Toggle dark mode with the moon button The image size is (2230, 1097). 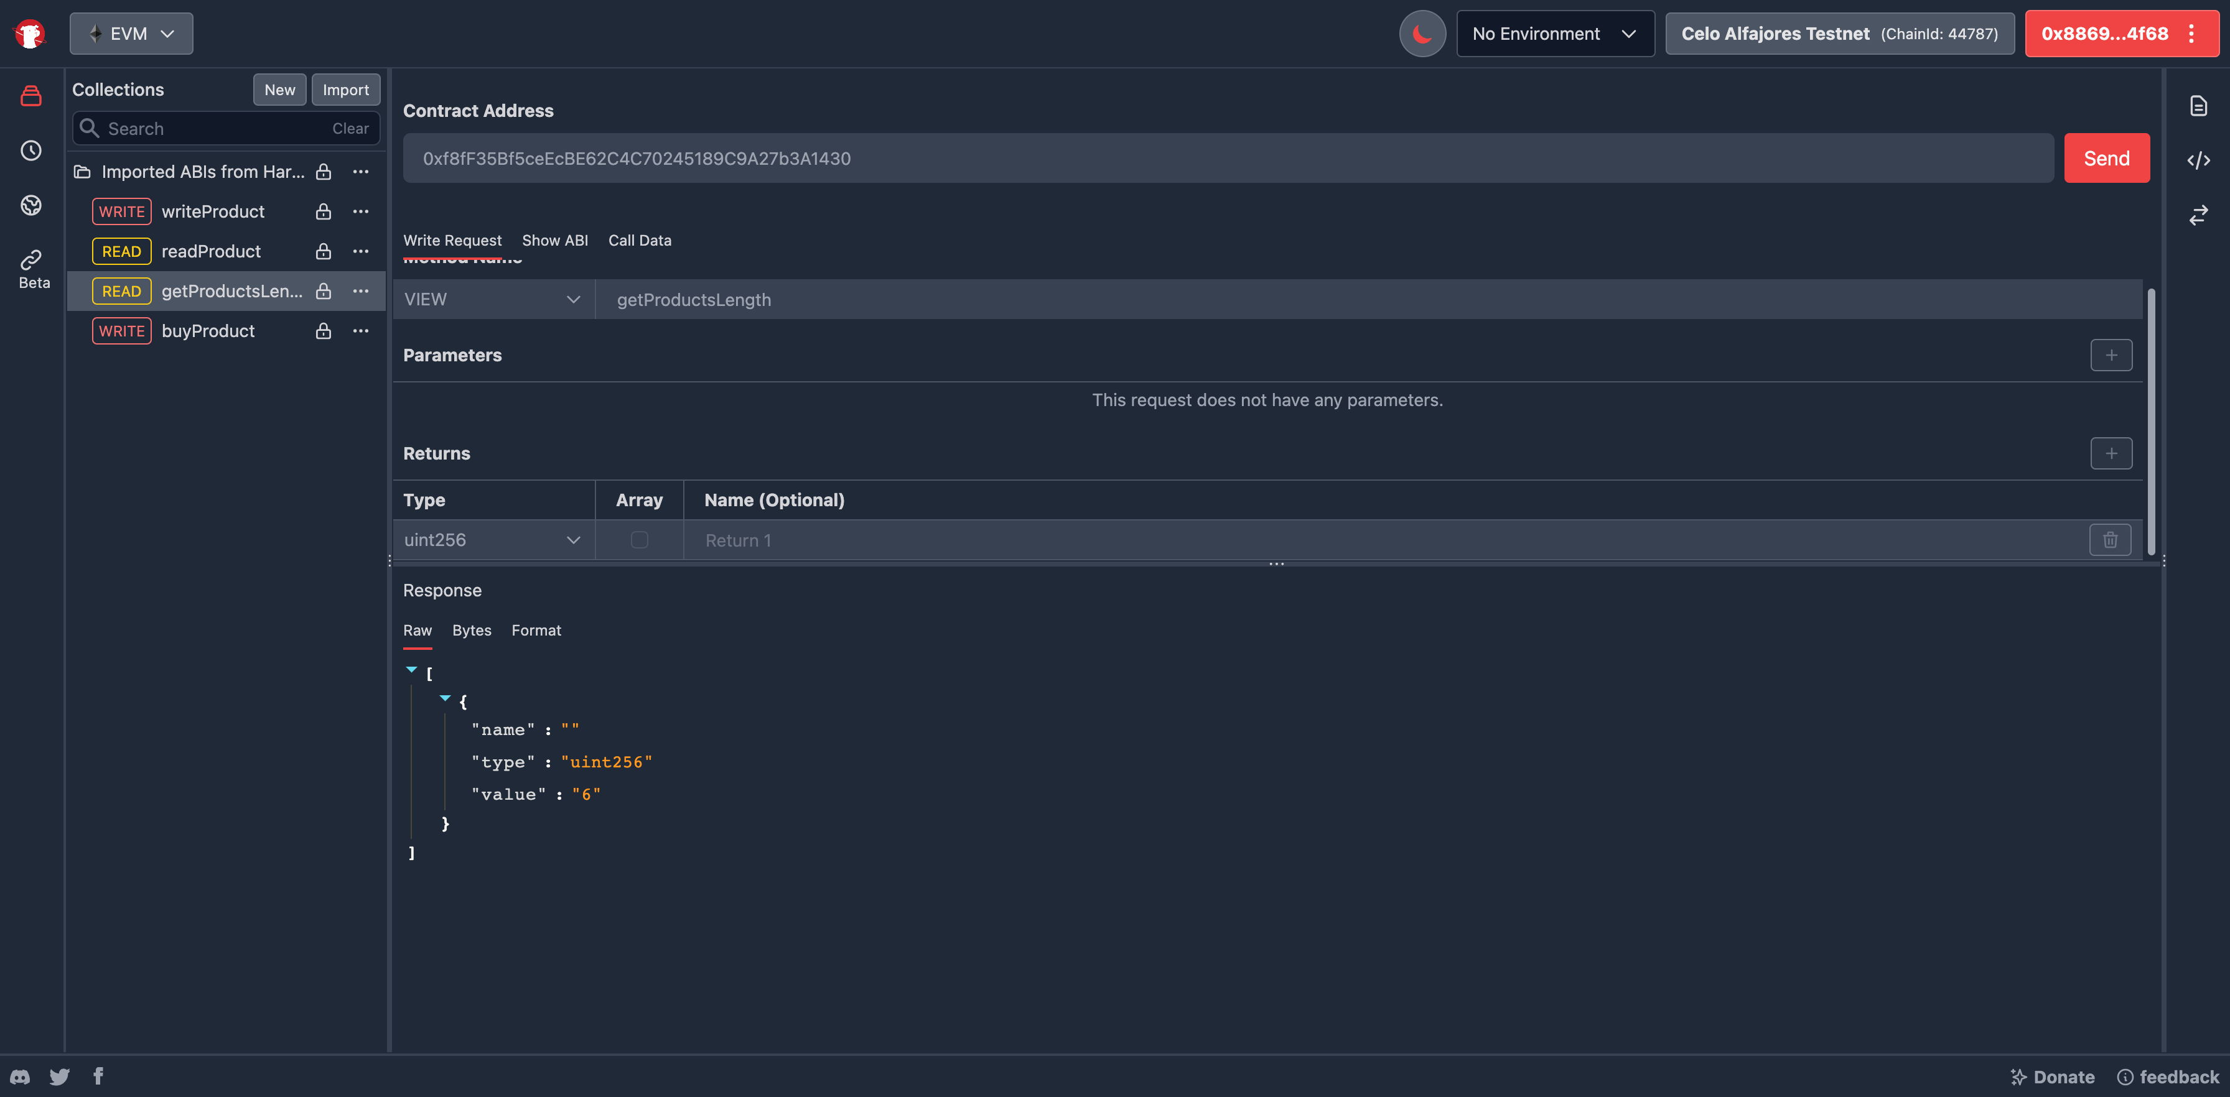pyautogui.click(x=1422, y=34)
